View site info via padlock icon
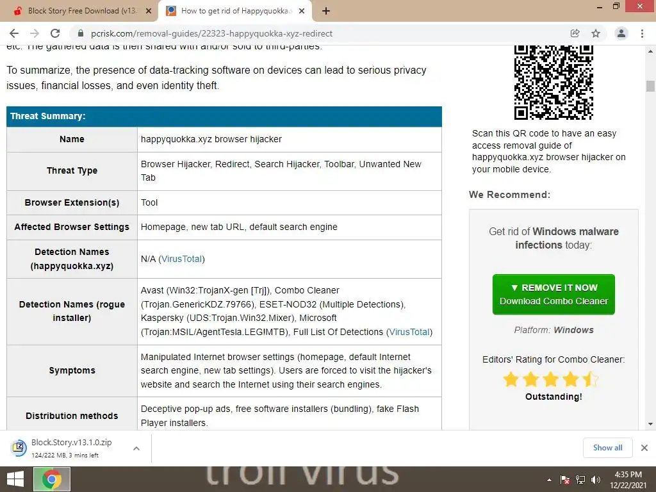Screen dimensions: 656x492 [x=81, y=33]
